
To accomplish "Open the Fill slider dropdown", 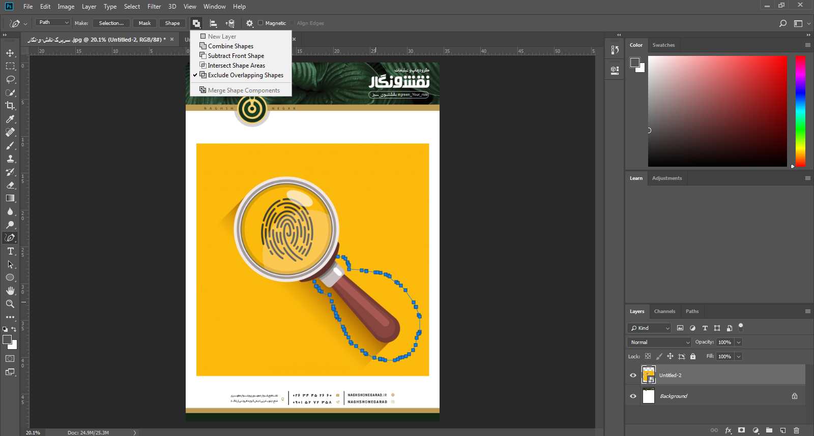I will tap(739, 357).
